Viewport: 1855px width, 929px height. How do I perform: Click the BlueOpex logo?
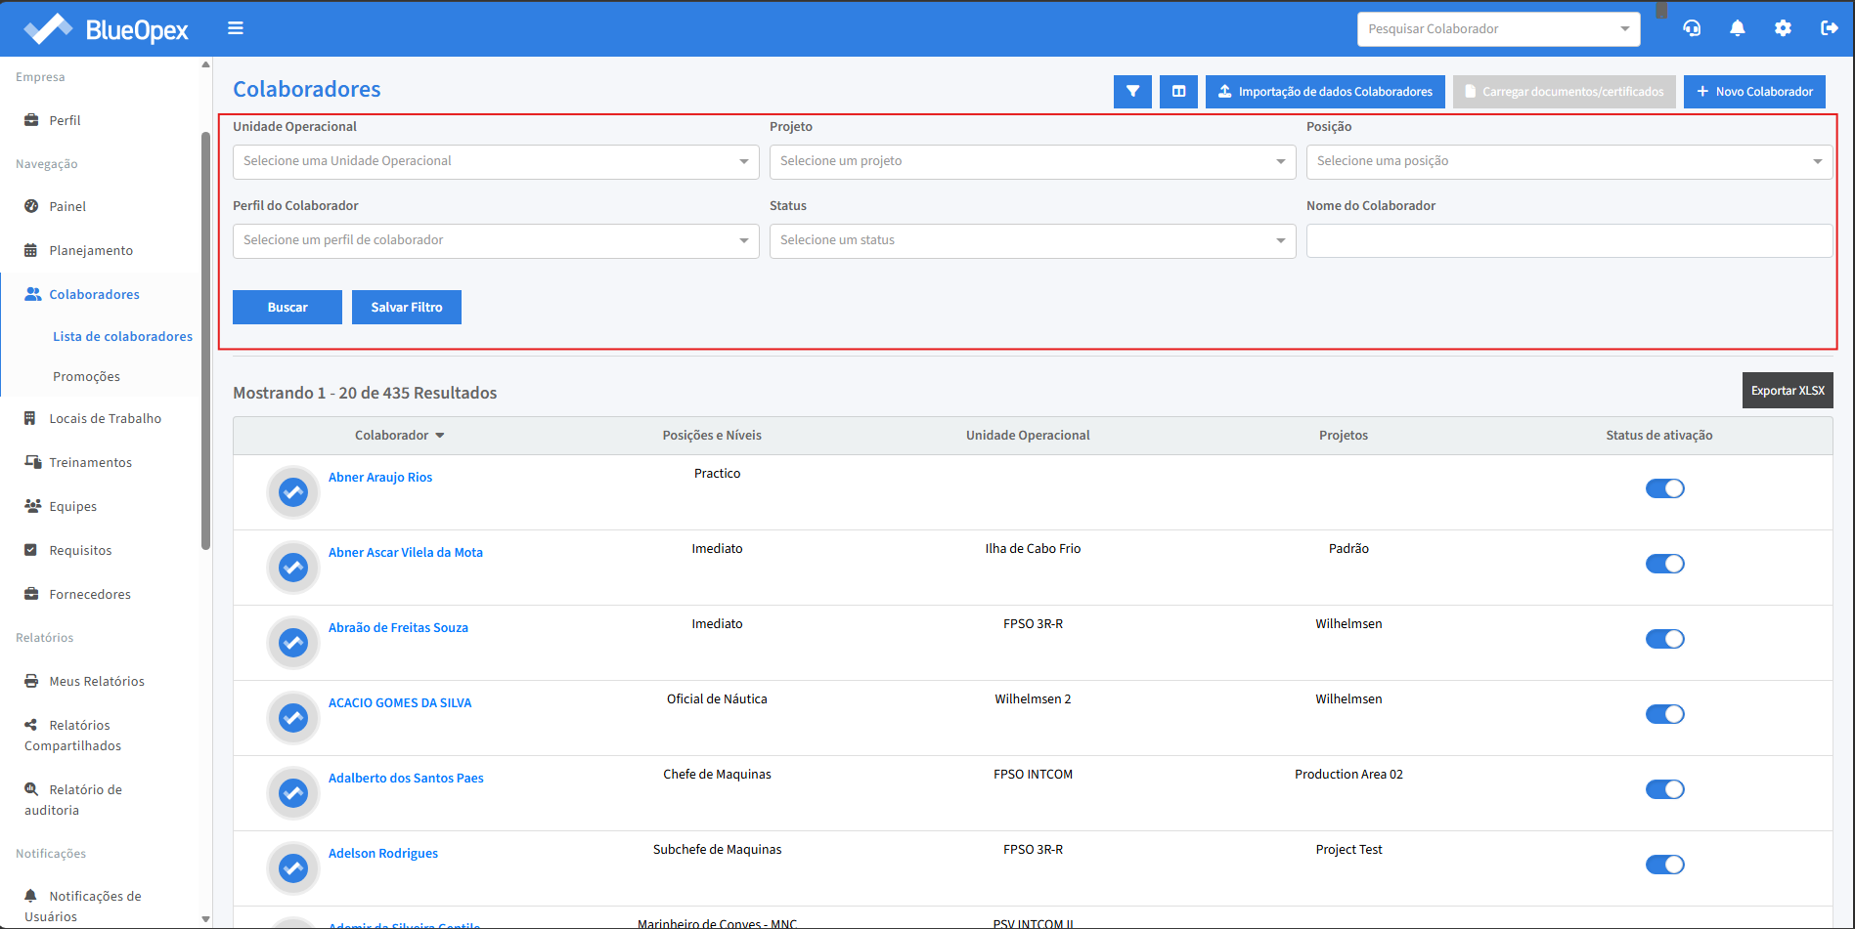pos(106,29)
